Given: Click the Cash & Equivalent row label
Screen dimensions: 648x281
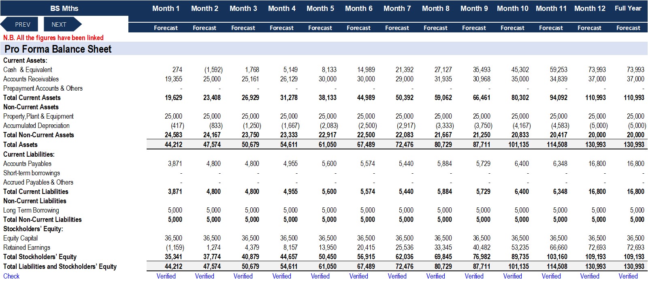Looking at the screenshot, I should 28,70.
